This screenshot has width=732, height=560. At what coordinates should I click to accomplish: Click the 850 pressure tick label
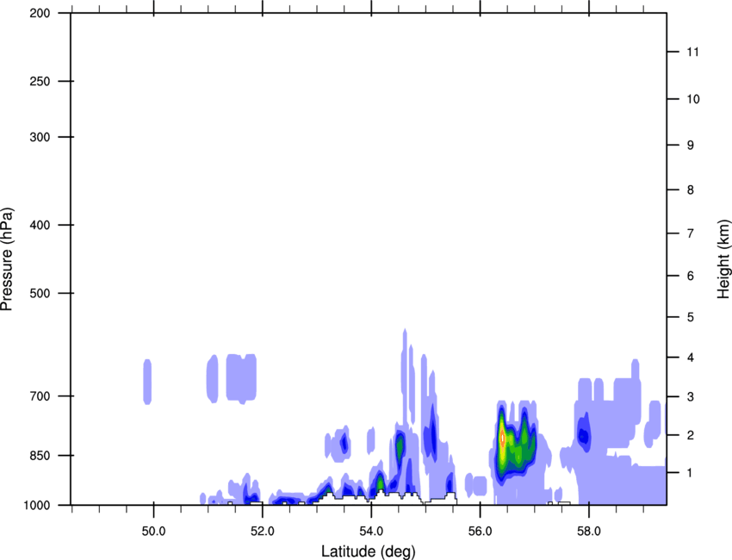(x=40, y=456)
